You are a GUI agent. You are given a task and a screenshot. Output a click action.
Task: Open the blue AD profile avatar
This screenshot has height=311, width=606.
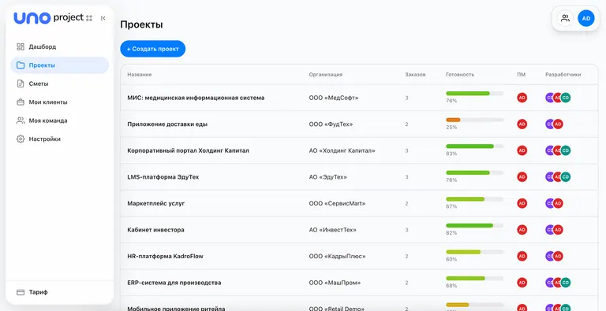pyautogui.click(x=586, y=18)
